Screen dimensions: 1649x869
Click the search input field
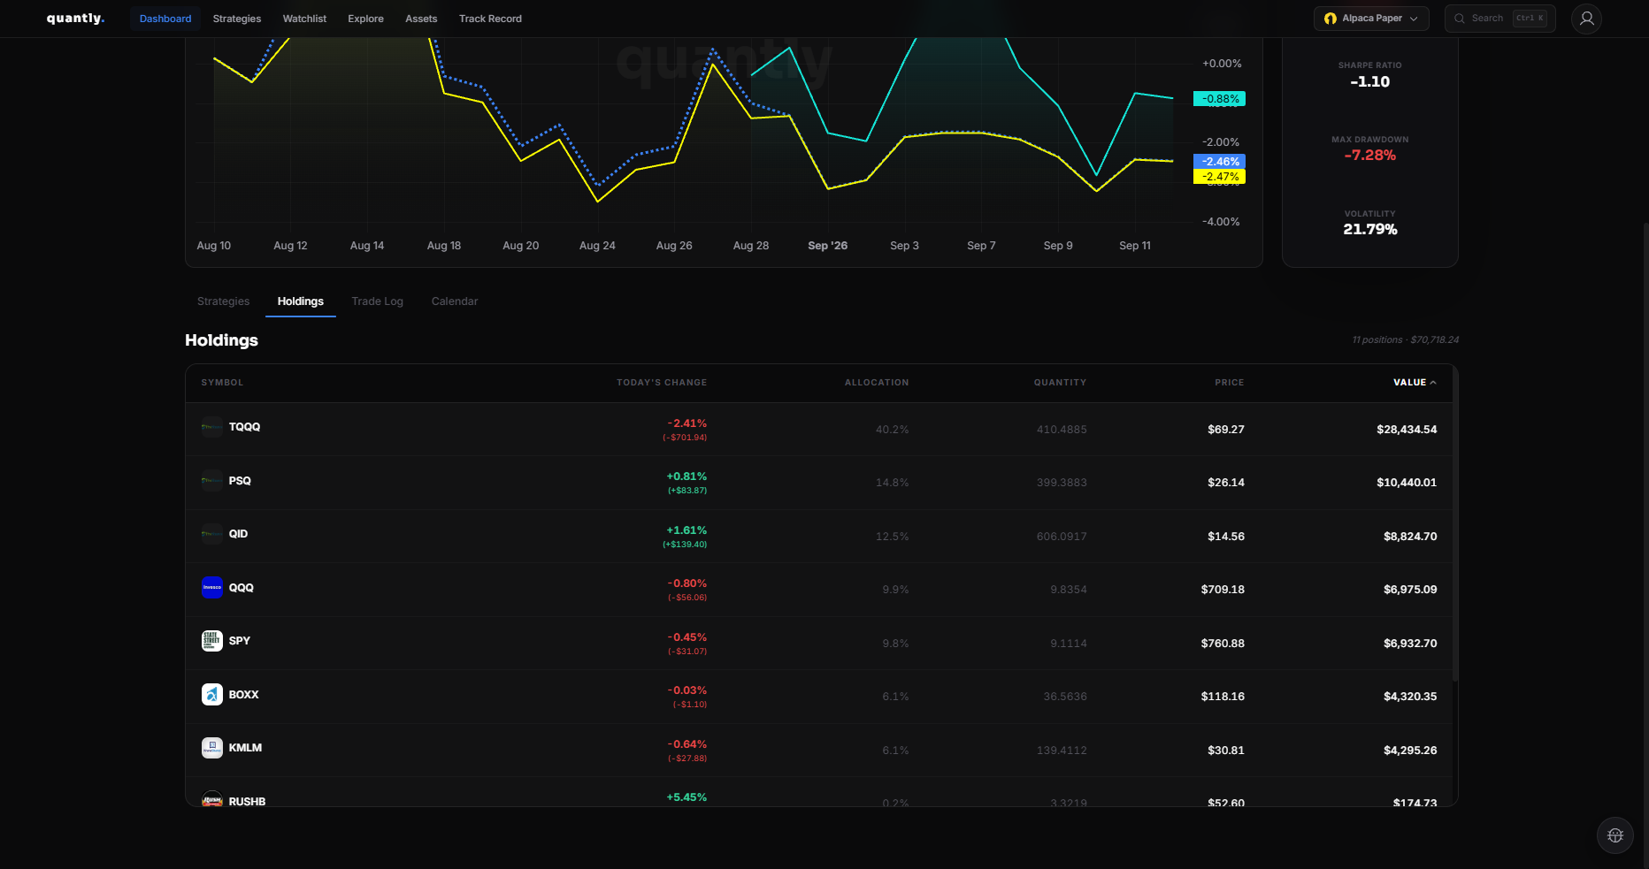coord(1499,19)
